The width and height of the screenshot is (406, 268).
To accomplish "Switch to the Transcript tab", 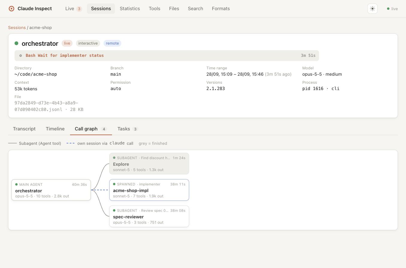I will click(x=24, y=129).
